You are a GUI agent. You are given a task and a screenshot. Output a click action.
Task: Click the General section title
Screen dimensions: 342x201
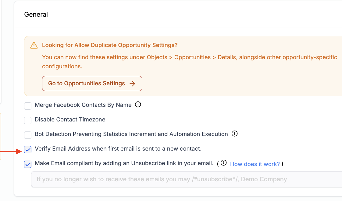pos(36,14)
